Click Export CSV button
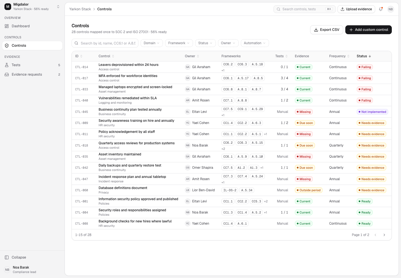Viewport: 401px width, 278px height. pos(327,30)
